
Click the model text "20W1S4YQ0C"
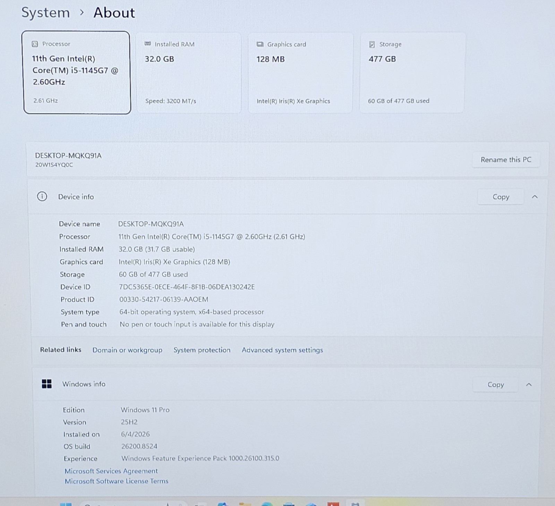click(x=54, y=165)
